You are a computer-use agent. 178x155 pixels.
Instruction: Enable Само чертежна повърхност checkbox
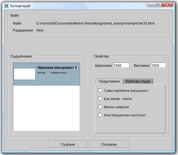pyautogui.click(x=100, y=90)
